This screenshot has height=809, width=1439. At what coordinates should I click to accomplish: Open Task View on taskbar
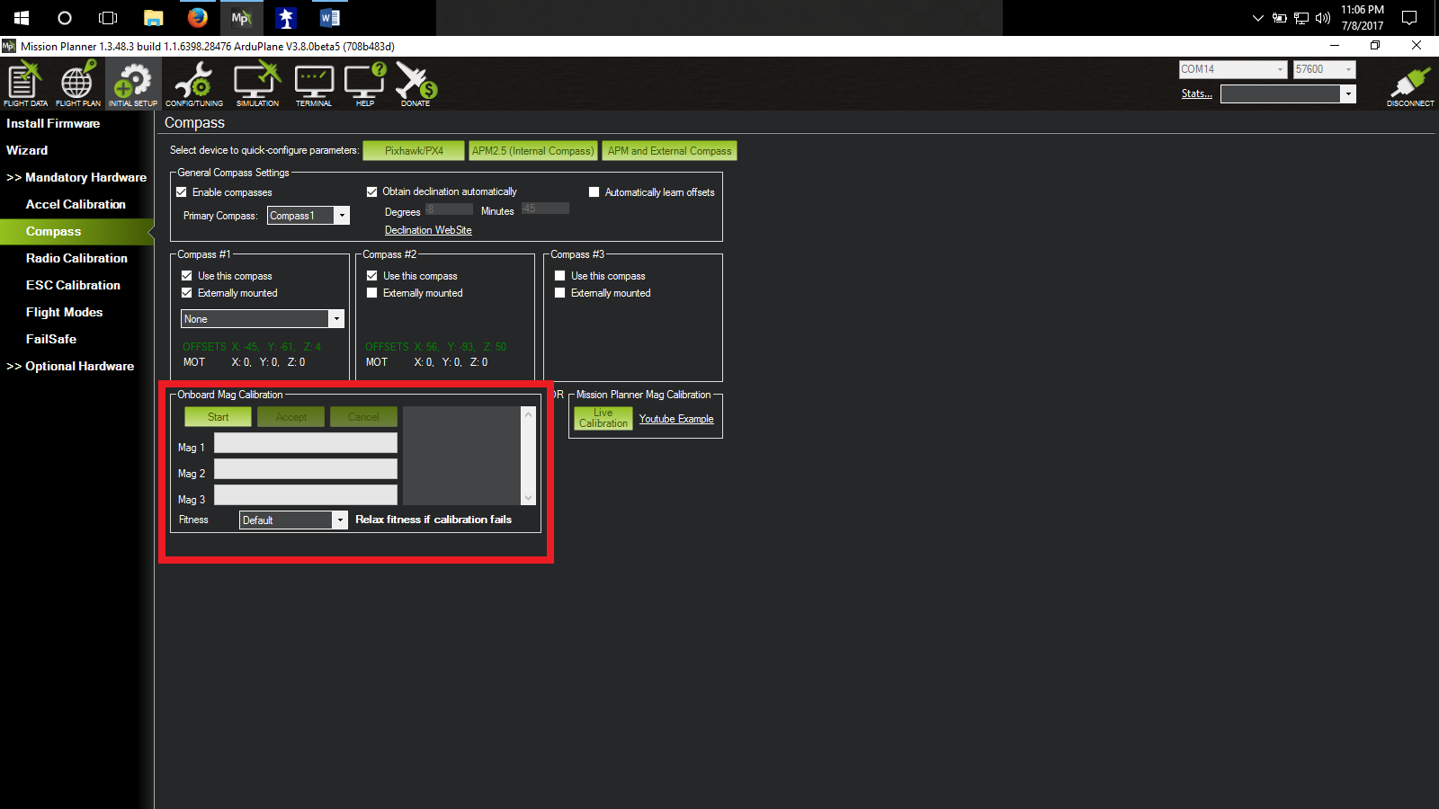click(108, 18)
